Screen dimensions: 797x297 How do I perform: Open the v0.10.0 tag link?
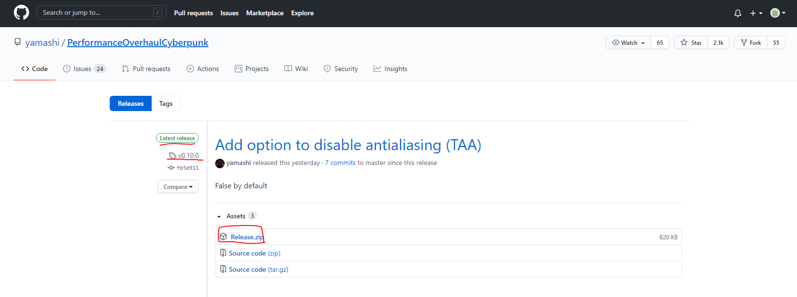[184, 155]
